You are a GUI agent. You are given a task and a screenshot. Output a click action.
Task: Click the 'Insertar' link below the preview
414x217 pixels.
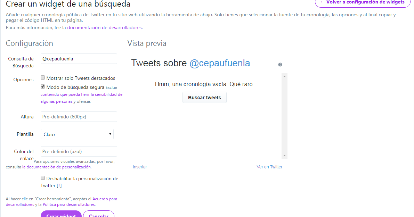140,167
